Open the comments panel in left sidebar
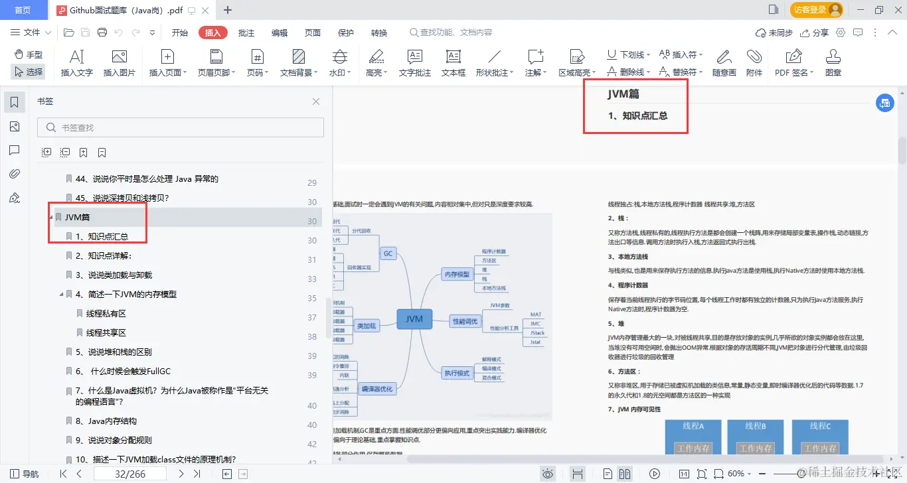 click(15, 150)
